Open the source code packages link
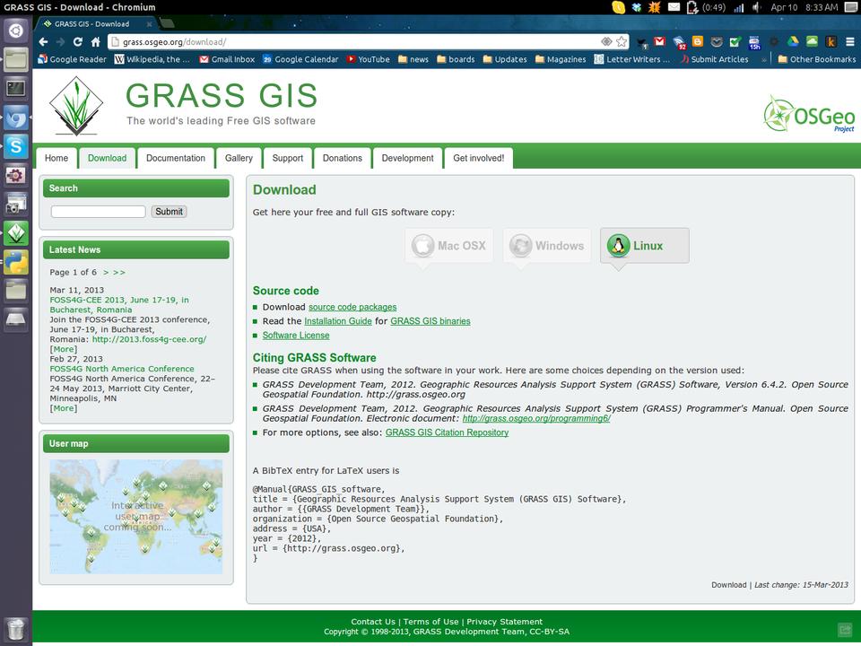 [352, 307]
